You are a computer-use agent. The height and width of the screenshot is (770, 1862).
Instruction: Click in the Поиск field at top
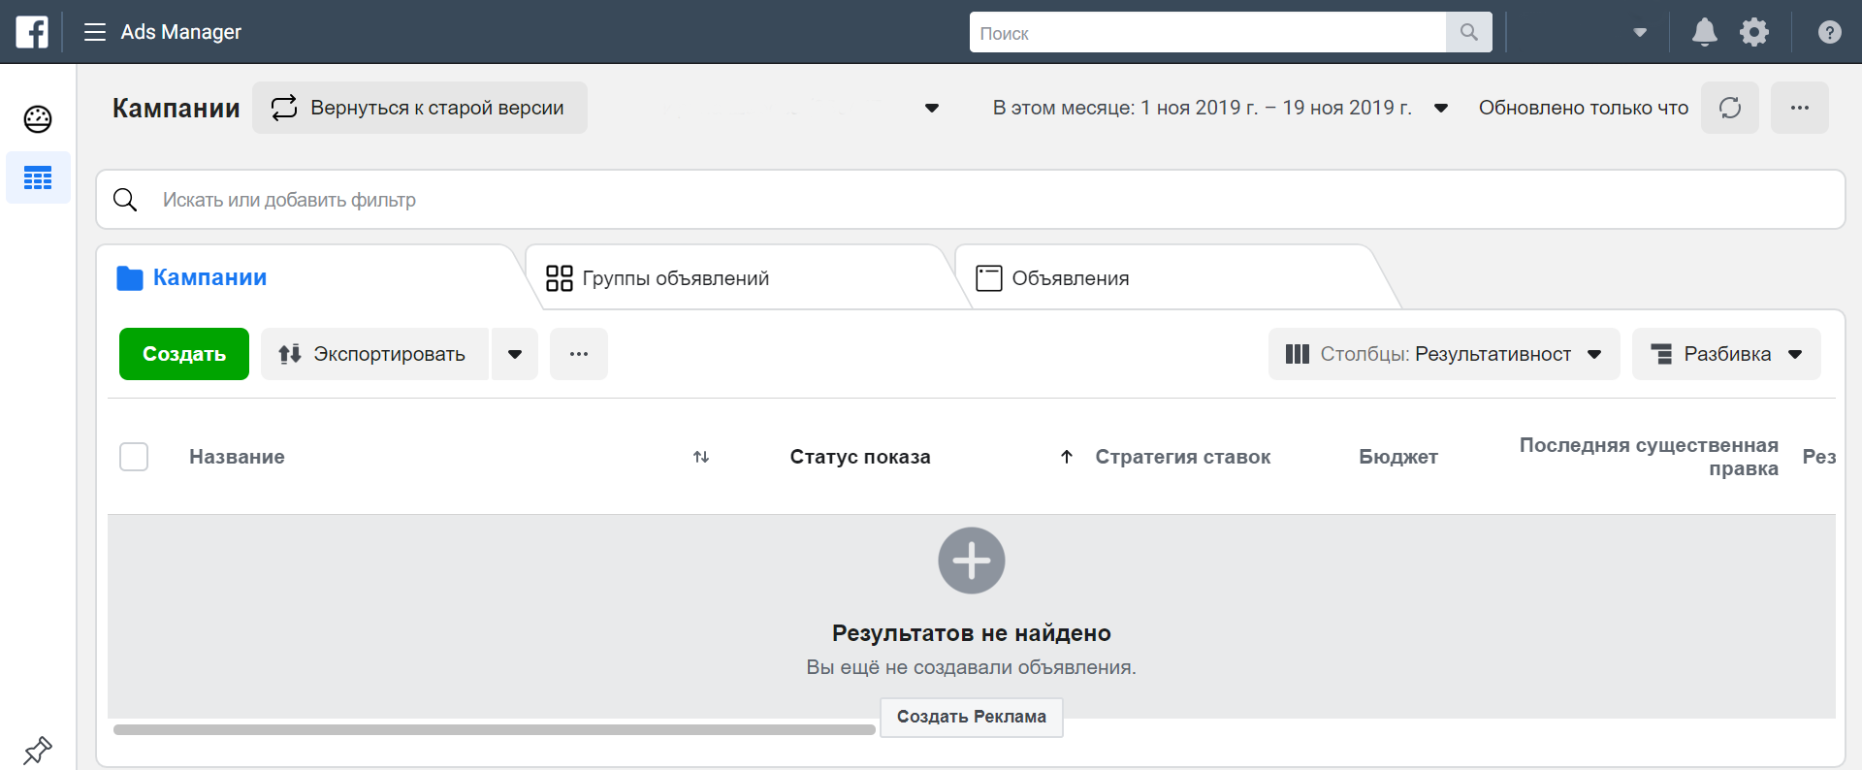[1207, 32]
